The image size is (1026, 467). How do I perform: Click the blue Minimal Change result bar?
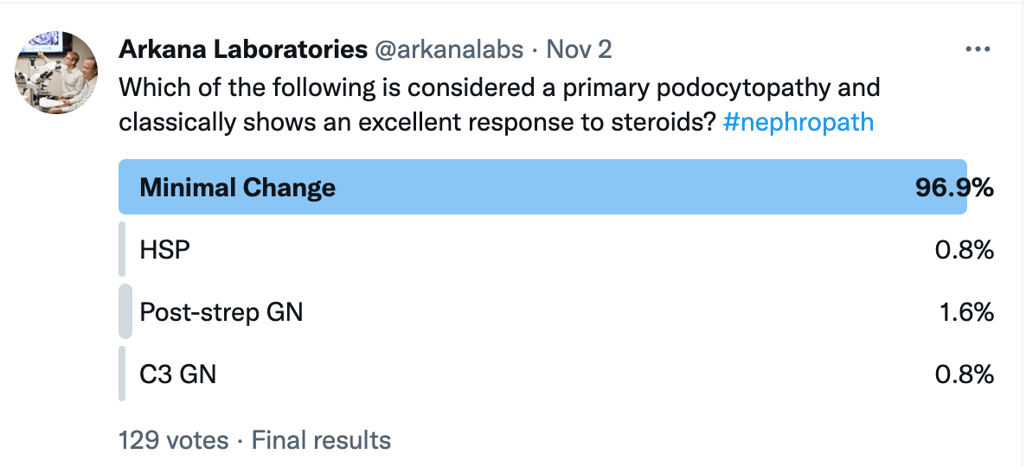542,187
